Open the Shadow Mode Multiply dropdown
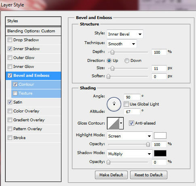This screenshot has width=196, height=186. (x=129, y=154)
